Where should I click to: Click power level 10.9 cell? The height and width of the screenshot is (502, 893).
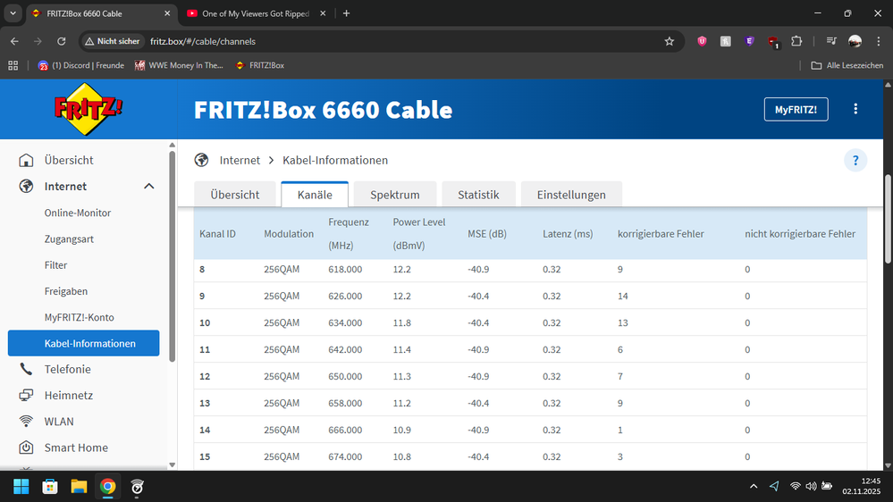[x=402, y=430]
